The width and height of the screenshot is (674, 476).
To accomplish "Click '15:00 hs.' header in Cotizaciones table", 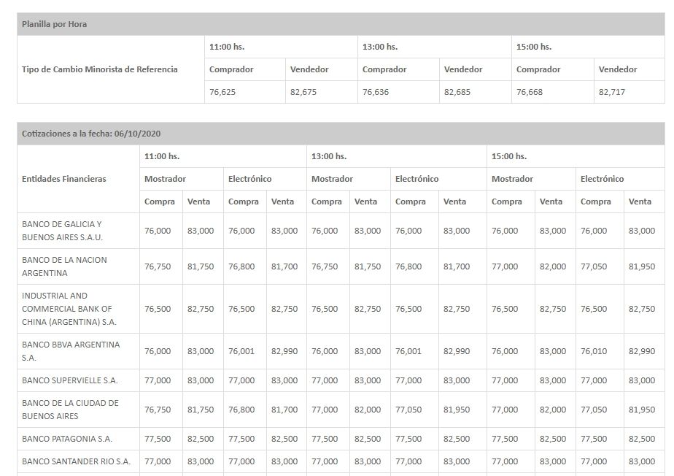I will point(509,156).
